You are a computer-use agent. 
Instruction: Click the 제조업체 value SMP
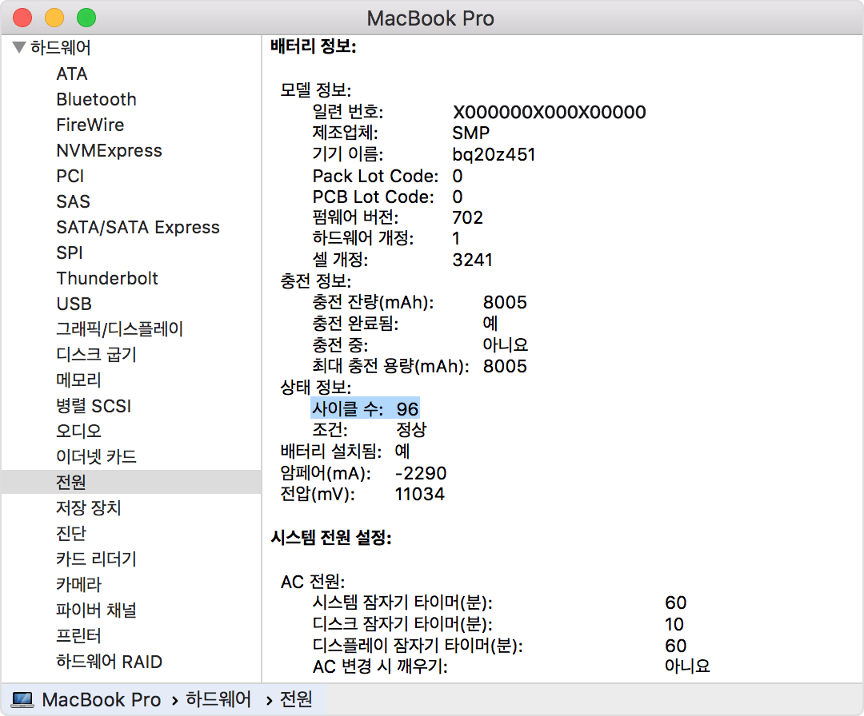tap(471, 133)
